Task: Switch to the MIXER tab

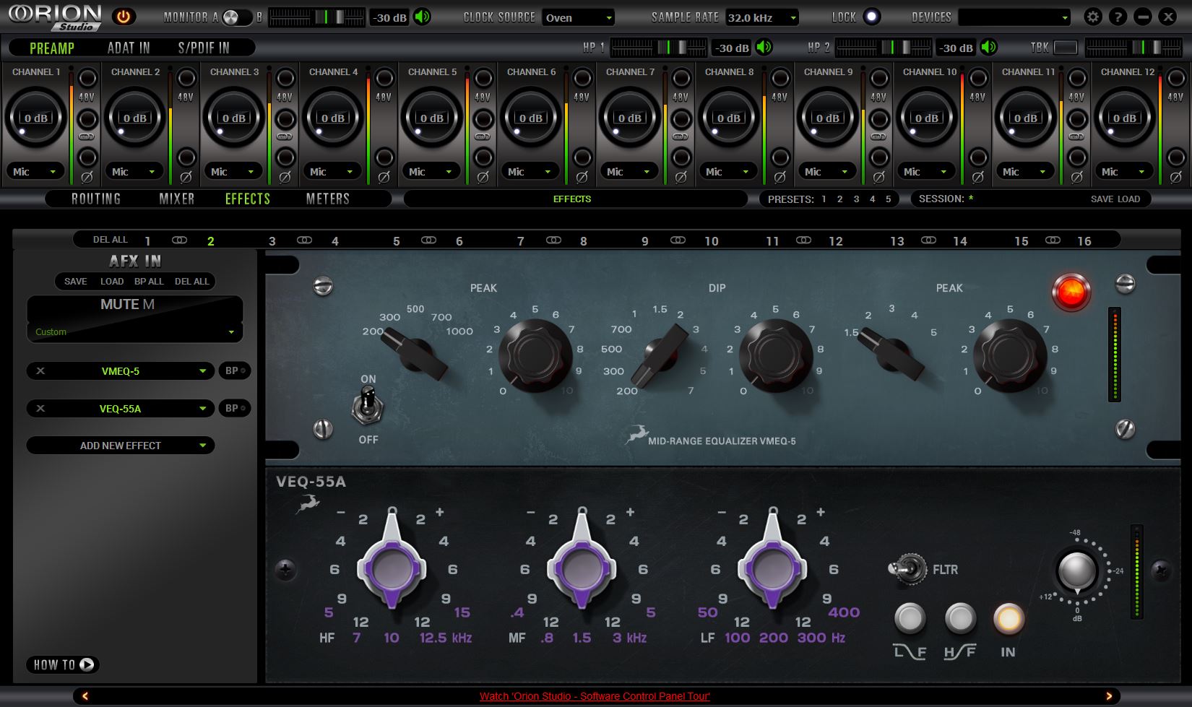Action: pos(176,199)
